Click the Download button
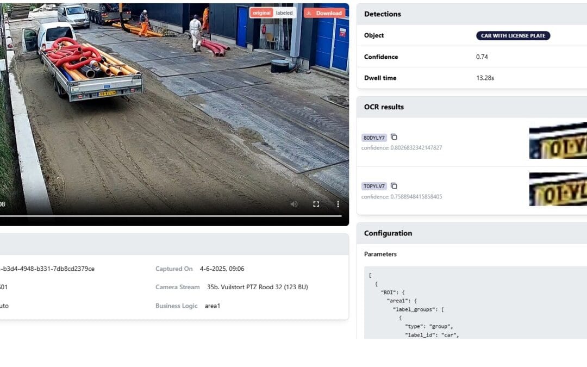Image resolution: width=587 pixels, height=367 pixels. [324, 13]
